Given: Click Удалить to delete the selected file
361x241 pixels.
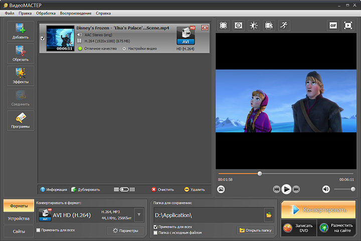Looking at the screenshot, I should click(x=195, y=190).
